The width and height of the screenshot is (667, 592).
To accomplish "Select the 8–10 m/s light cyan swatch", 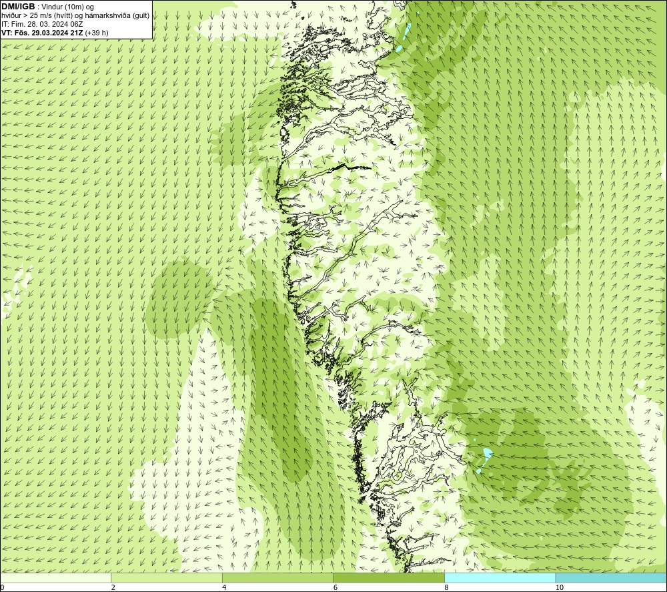I will 500,577.
